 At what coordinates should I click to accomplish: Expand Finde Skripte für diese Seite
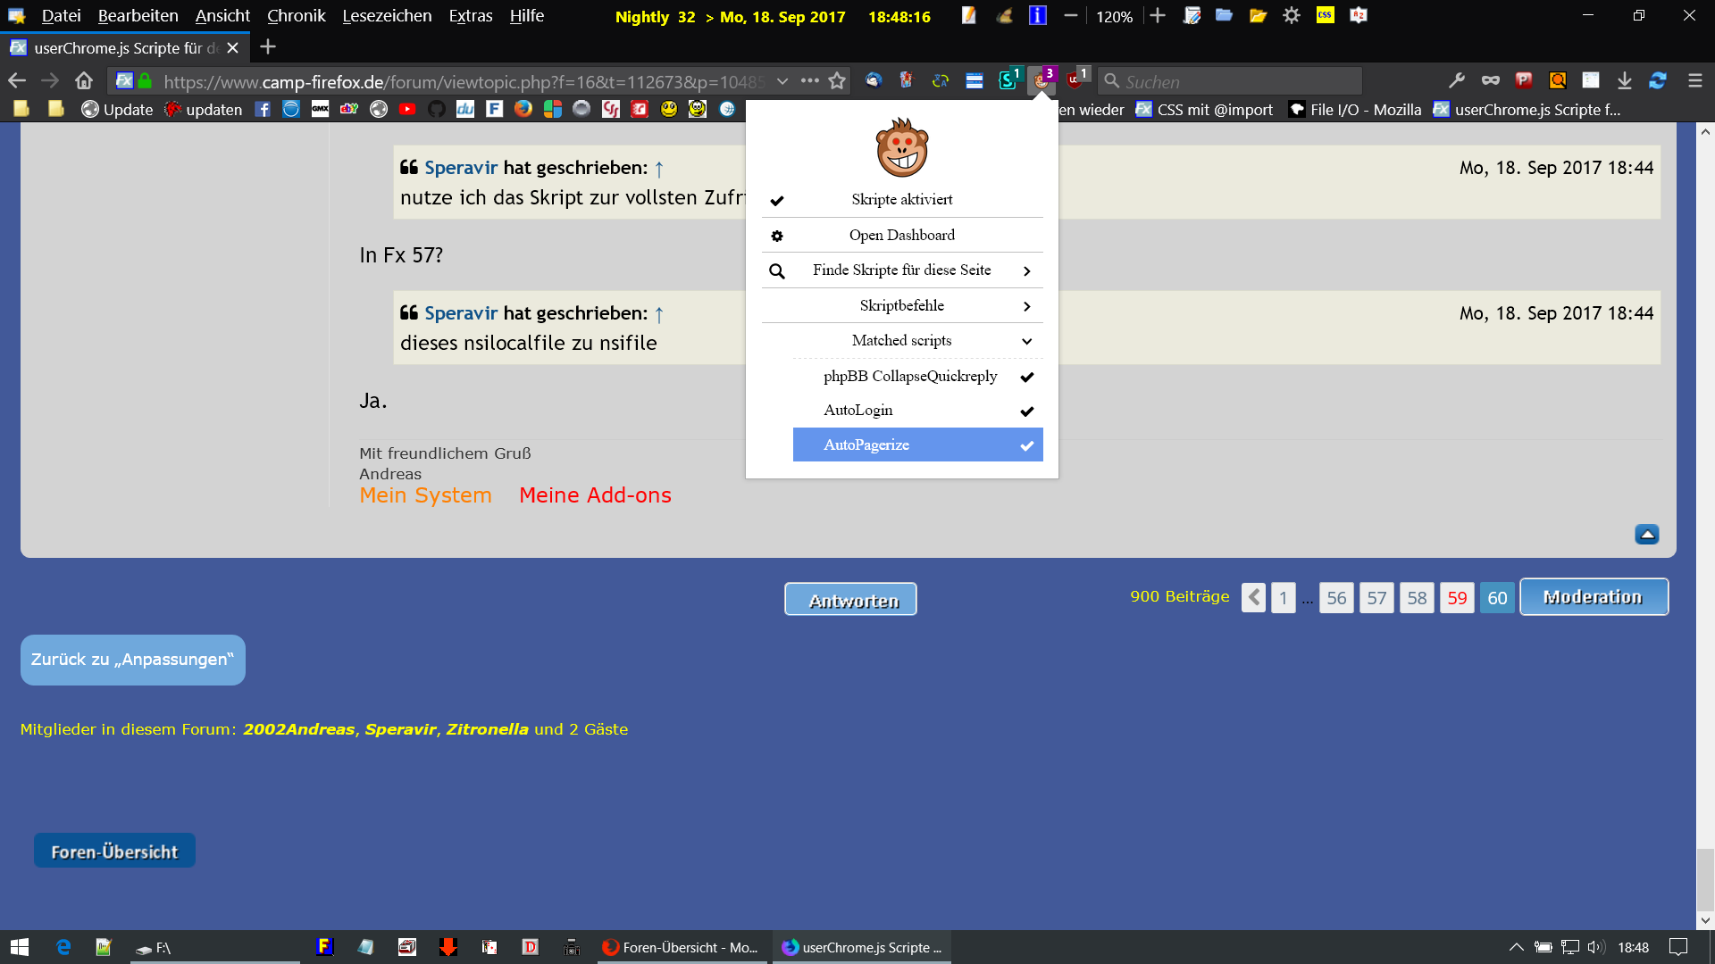tap(902, 270)
